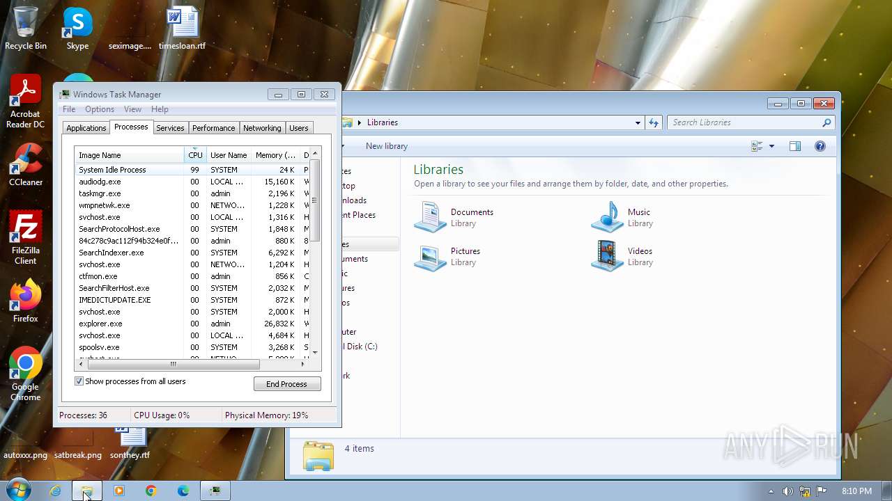
Task: Open the Help menu in Task Manager
Action: [x=160, y=109]
